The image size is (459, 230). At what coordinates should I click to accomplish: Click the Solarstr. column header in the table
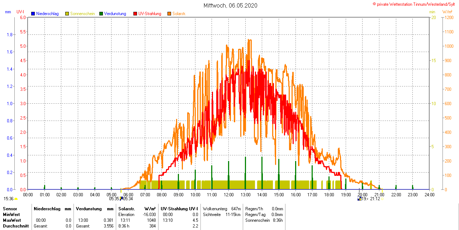click(126, 208)
